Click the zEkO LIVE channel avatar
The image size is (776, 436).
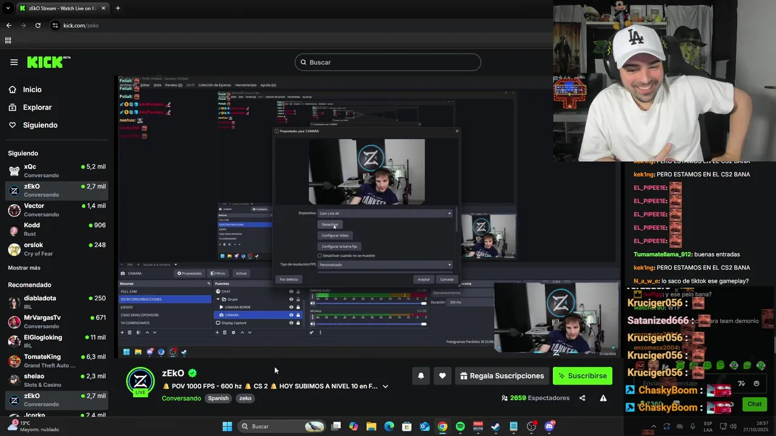click(x=140, y=381)
